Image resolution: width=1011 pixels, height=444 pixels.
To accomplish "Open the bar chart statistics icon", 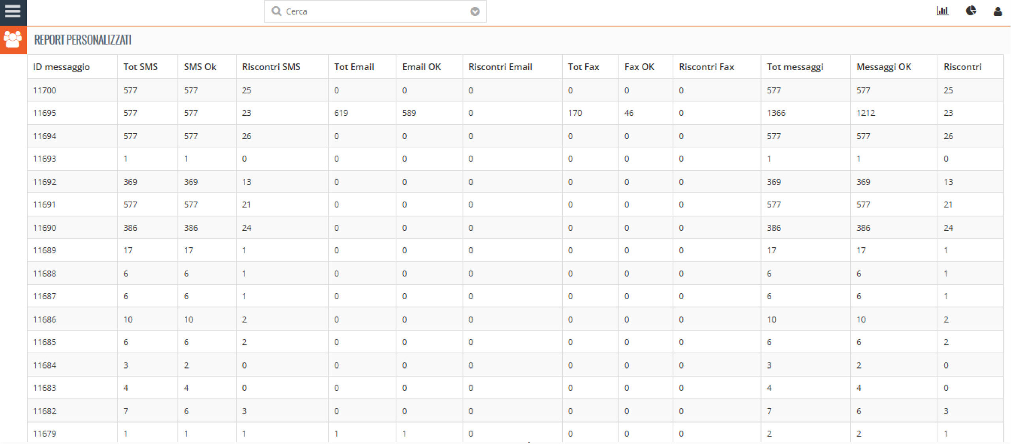I will point(942,11).
